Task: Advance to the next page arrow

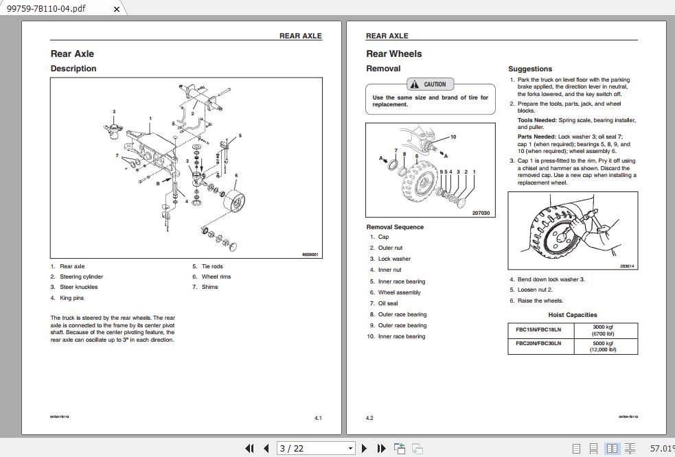Action: coord(365,448)
